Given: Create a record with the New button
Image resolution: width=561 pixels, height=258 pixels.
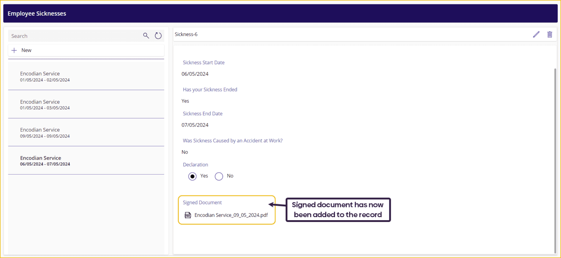Looking at the screenshot, I should click(26, 50).
